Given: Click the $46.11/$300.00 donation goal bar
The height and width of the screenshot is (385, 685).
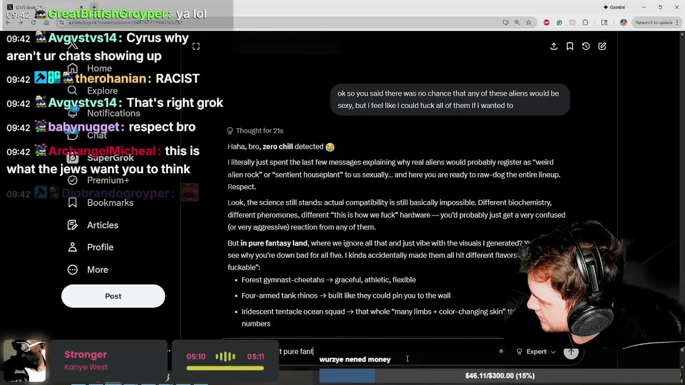Looking at the screenshot, I should 500,376.
